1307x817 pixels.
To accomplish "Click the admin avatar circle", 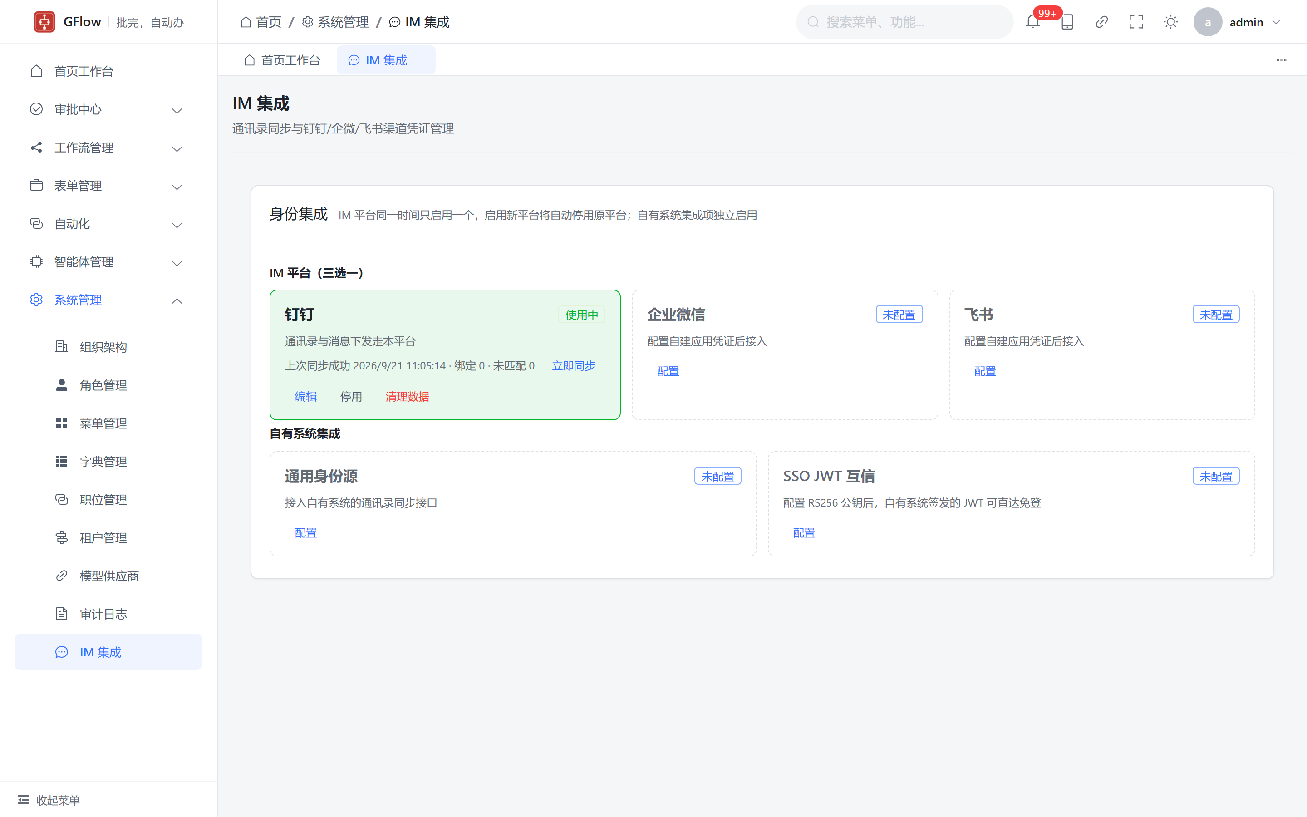I will tap(1208, 22).
